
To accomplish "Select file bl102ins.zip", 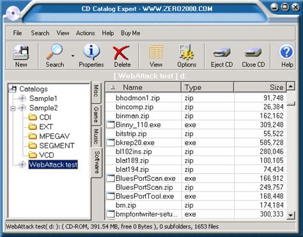I will pyautogui.click(x=134, y=151).
